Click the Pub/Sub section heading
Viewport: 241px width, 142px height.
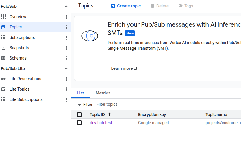[x=9, y=6]
